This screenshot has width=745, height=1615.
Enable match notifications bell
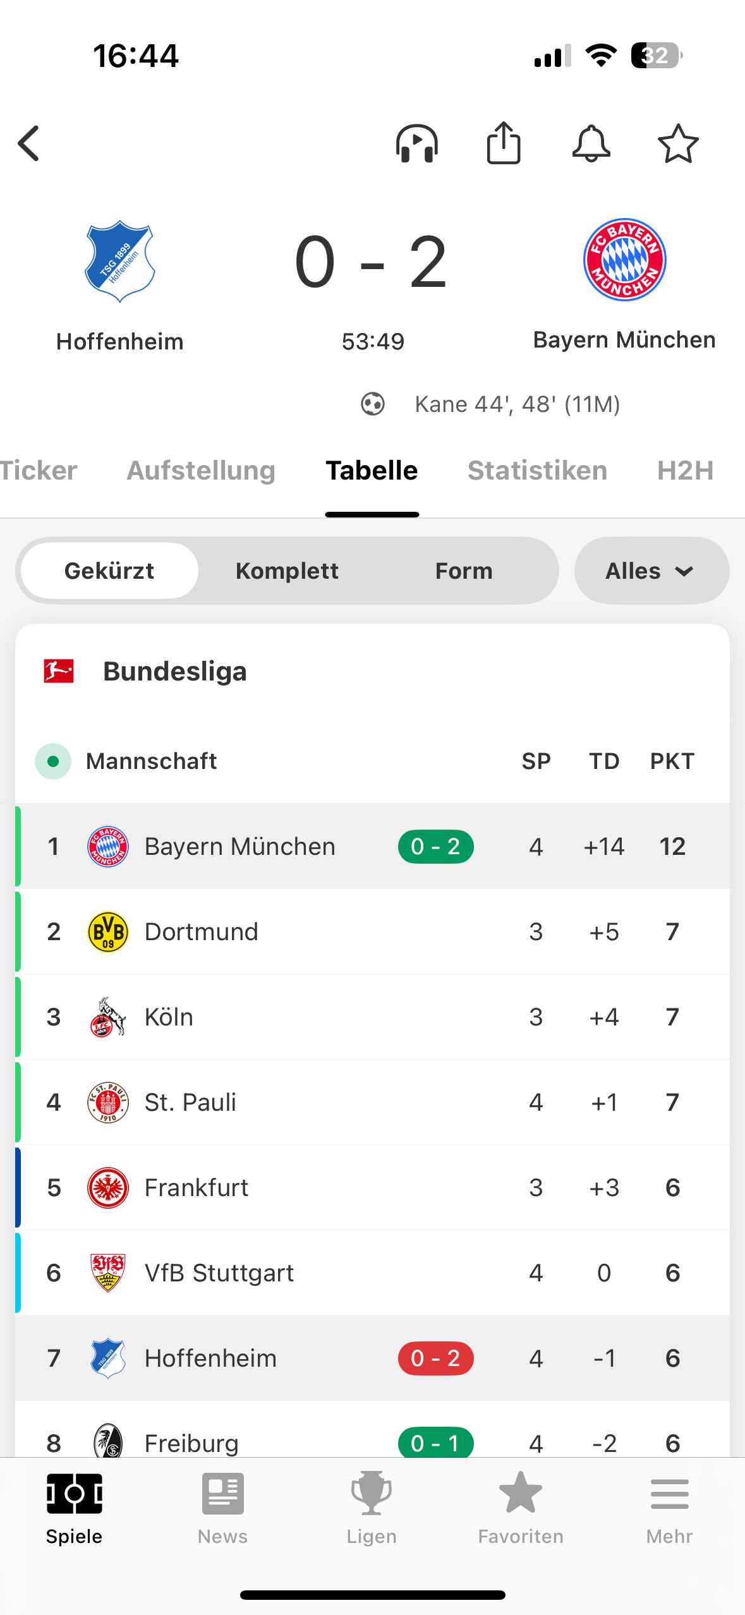point(591,143)
